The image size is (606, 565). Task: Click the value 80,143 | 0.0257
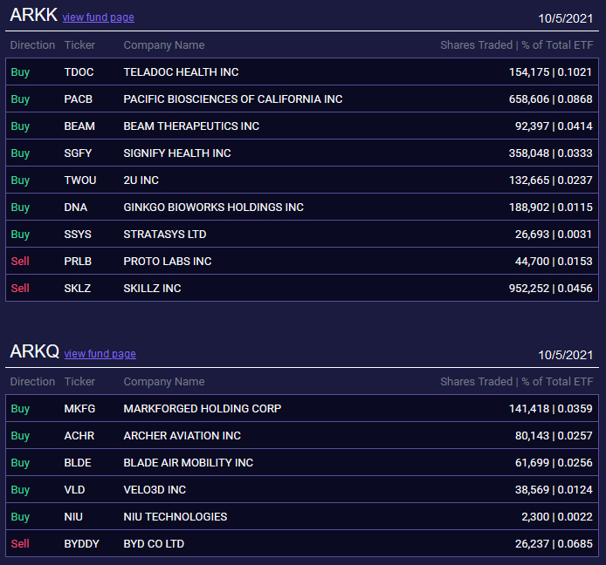(x=554, y=436)
